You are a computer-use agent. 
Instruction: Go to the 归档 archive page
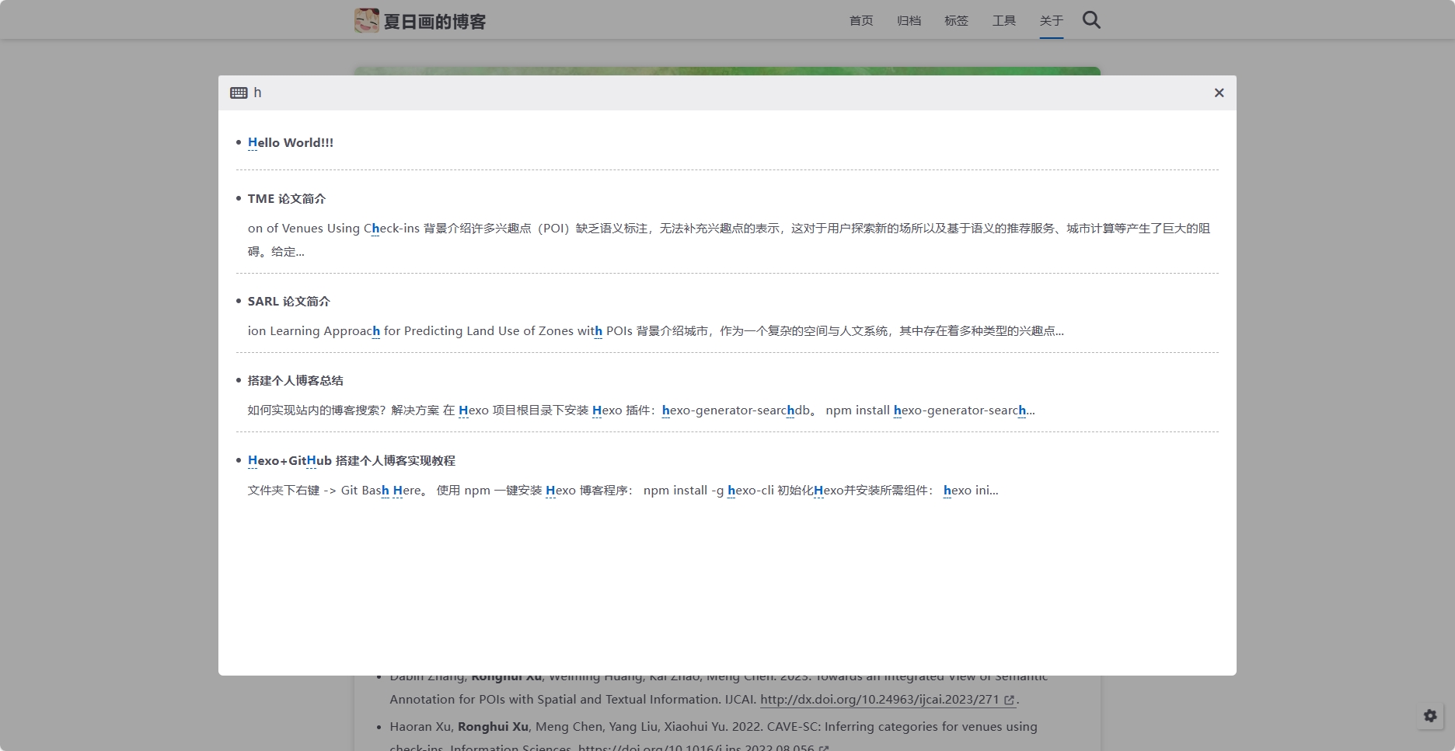(909, 21)
